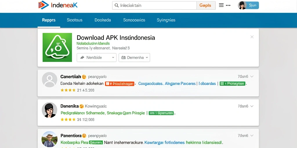Click the emoji next to Canertiiah

click(x=84, y=77)
